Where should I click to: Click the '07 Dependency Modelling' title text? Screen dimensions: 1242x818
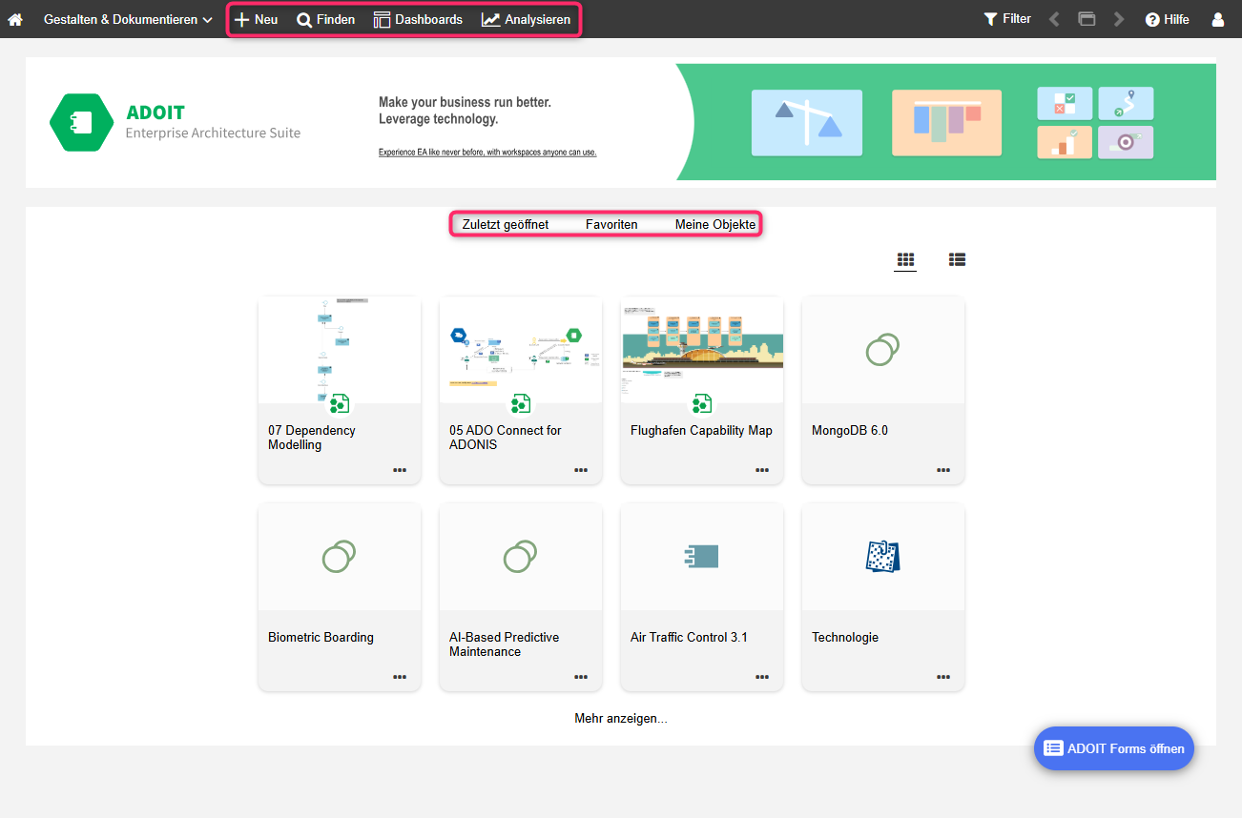[x=312, y=438]
